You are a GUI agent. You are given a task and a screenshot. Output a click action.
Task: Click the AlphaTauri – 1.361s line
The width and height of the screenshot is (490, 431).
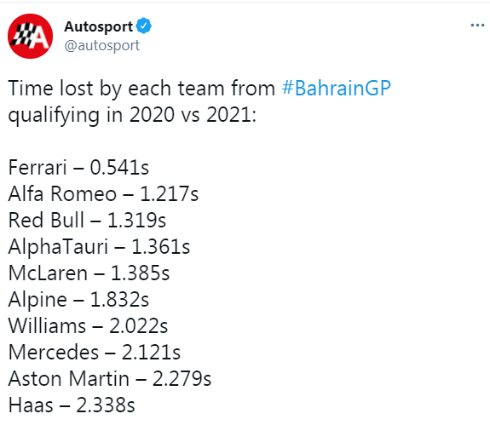(99, 247)
